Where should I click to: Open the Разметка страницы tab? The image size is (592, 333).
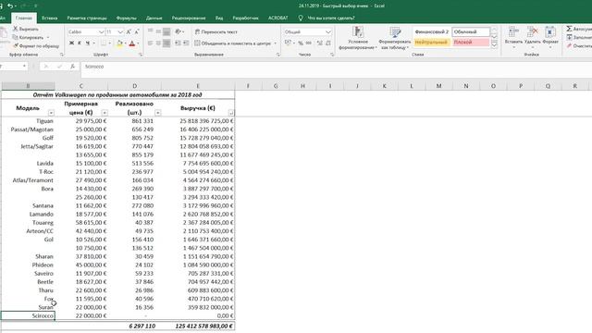coord(87,18)
